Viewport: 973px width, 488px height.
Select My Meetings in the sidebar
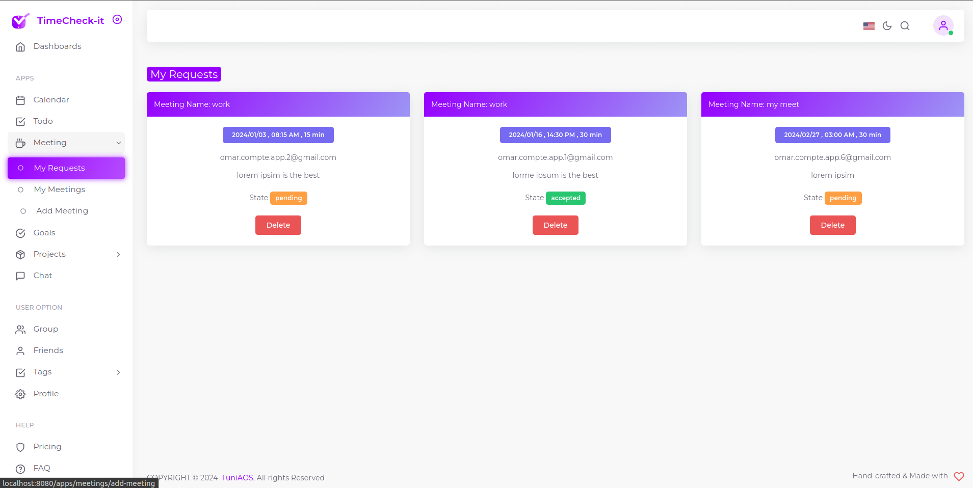(59, 189)
